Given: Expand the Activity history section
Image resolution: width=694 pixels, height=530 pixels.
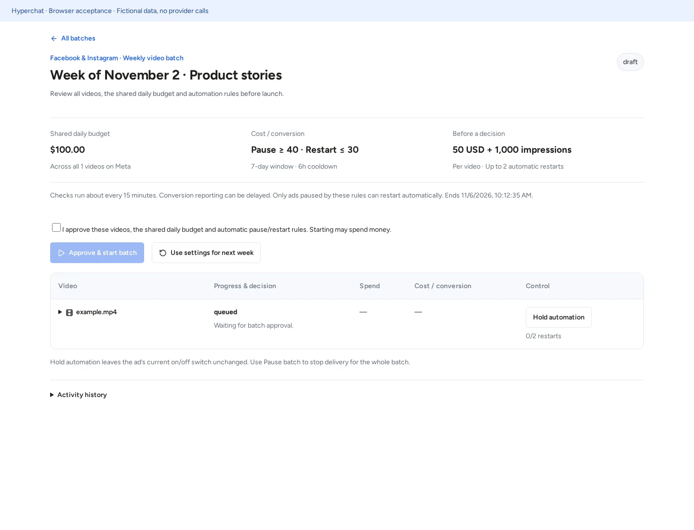Looking at the screenshot, I should (x=79, y=395).
